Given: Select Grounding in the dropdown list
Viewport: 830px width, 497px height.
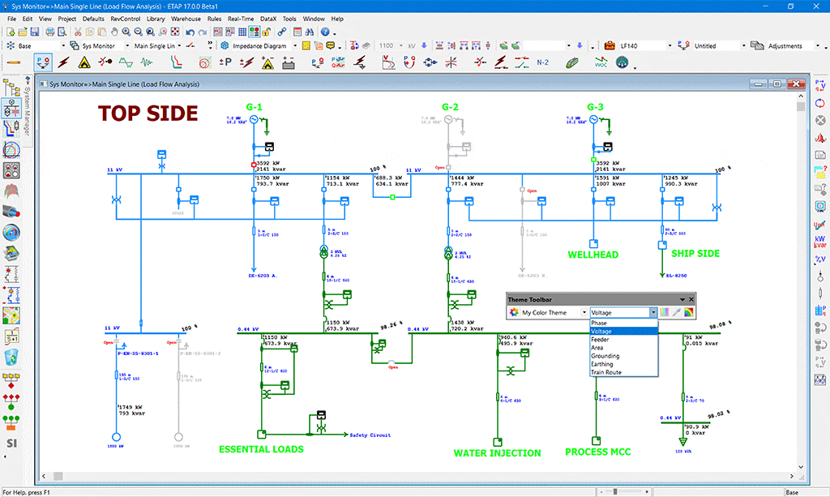Looking at the screenshot, I should pyautogui.click(x=605, y=356).
